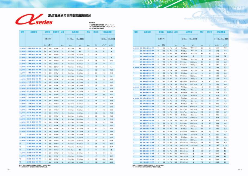Select model 'EX100-048/255 PW' in left table
Image resolution: width=248 pixels, height=176 pixels.
34,134
